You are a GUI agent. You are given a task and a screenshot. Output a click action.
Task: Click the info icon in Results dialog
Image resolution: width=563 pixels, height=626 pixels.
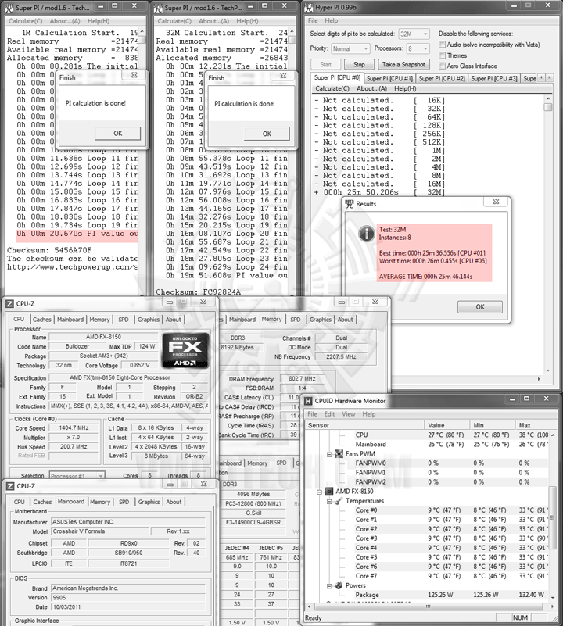366,234
